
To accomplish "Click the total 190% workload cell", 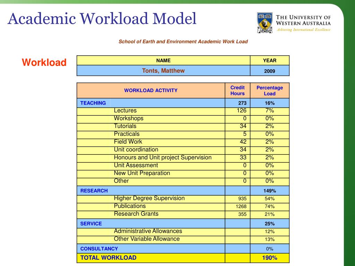I will pyautogui.click(x=270, y=258).
